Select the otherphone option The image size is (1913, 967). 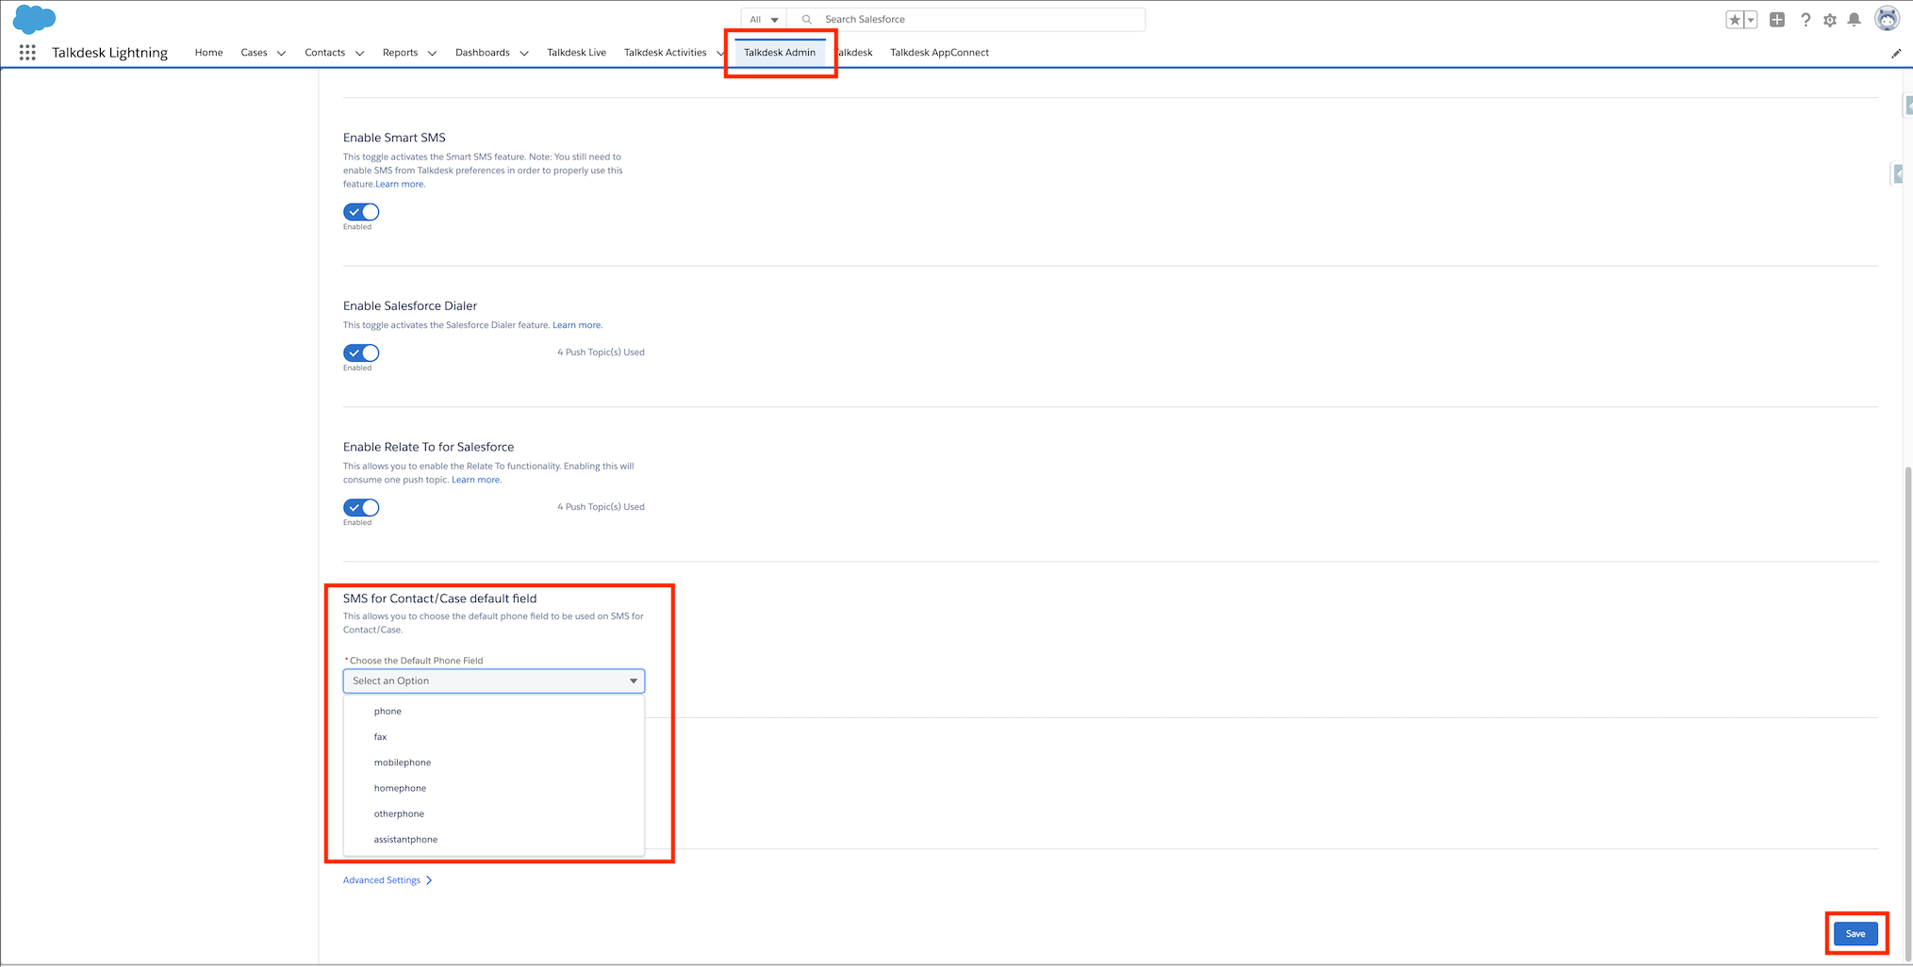point(494,813)
